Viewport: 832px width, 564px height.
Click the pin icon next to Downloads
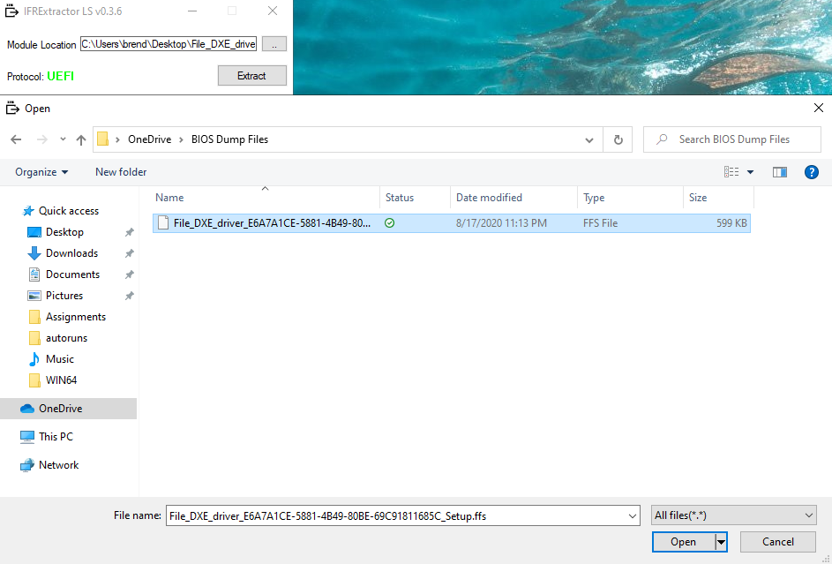pyautogui.click(x=129, y=253)
